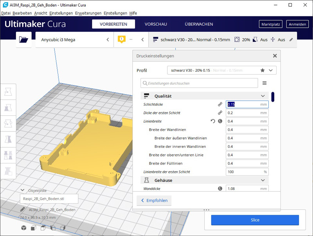Click the Breite der Fülllinien field
Image resolution: width=313 pixels, height=236 pixels.
pos(247,163)
